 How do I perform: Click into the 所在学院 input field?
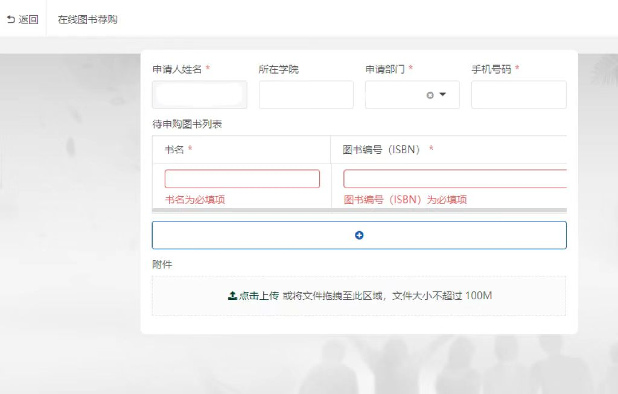pyautogui.click(x=306, y=95)
